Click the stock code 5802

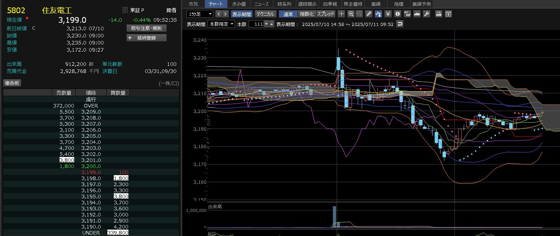tap(16, 10)
